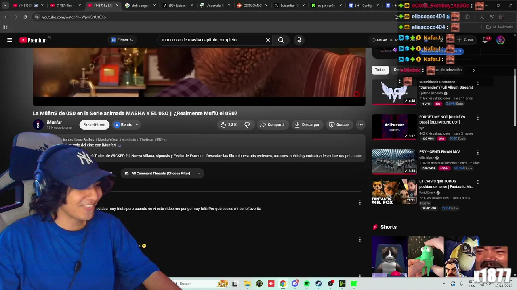Click the Chrome address bar URL
Screen dimensions: 517x290
74,17
